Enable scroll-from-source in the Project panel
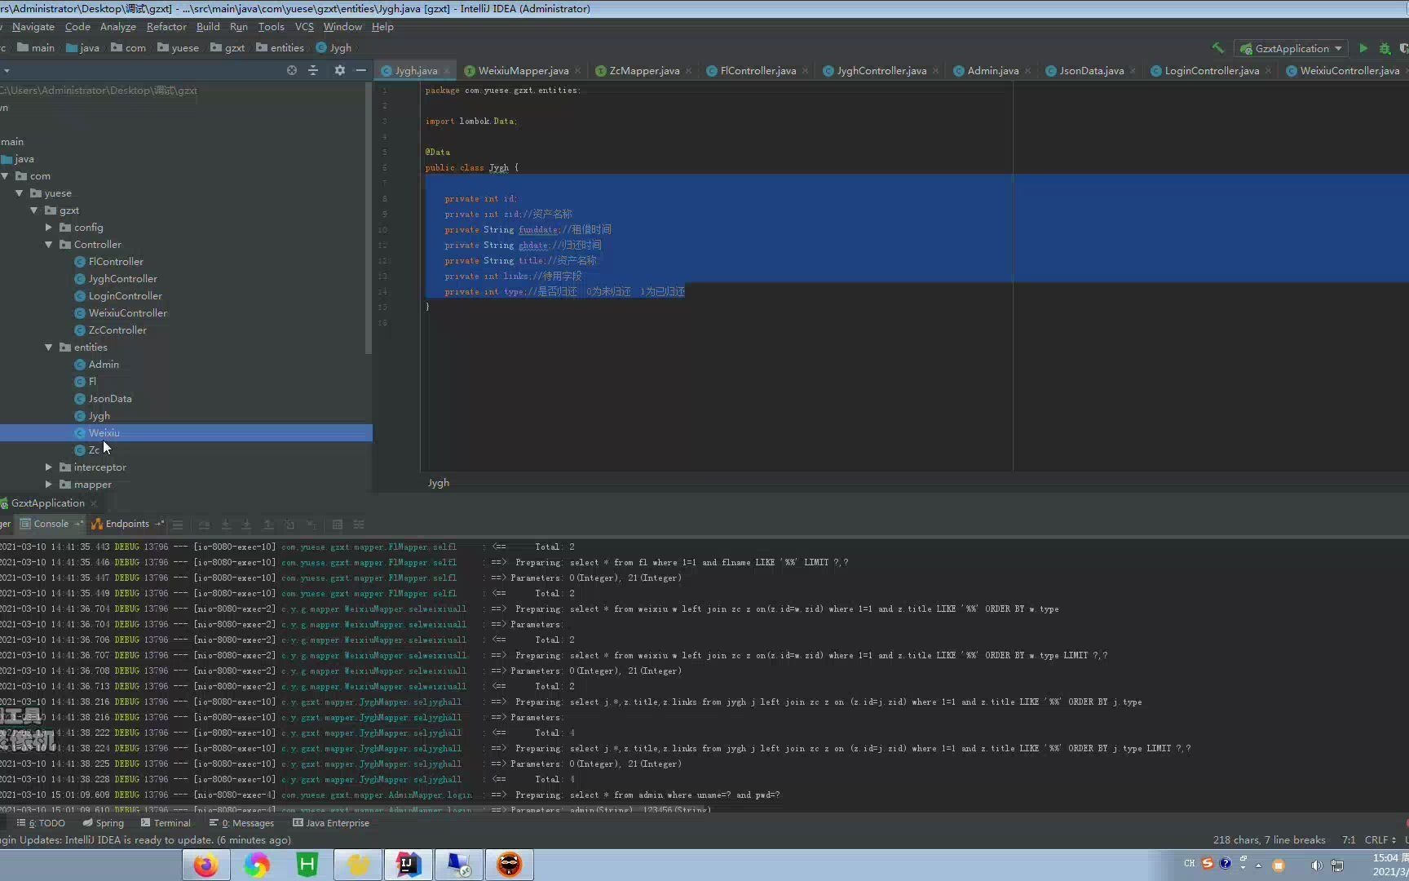Screen dimensions: 1409x881 [291, 71]
